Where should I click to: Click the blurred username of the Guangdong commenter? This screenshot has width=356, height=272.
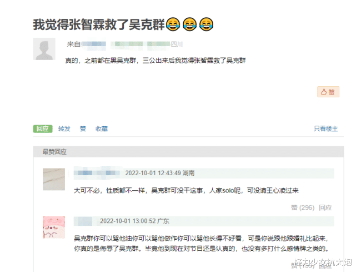[x=83, y=221]
